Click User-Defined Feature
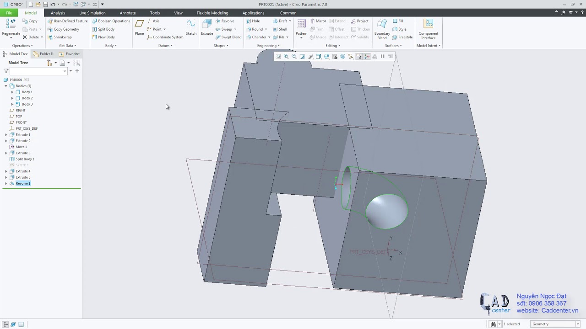This screenshot has height=329, width=586. click(67, 21)
